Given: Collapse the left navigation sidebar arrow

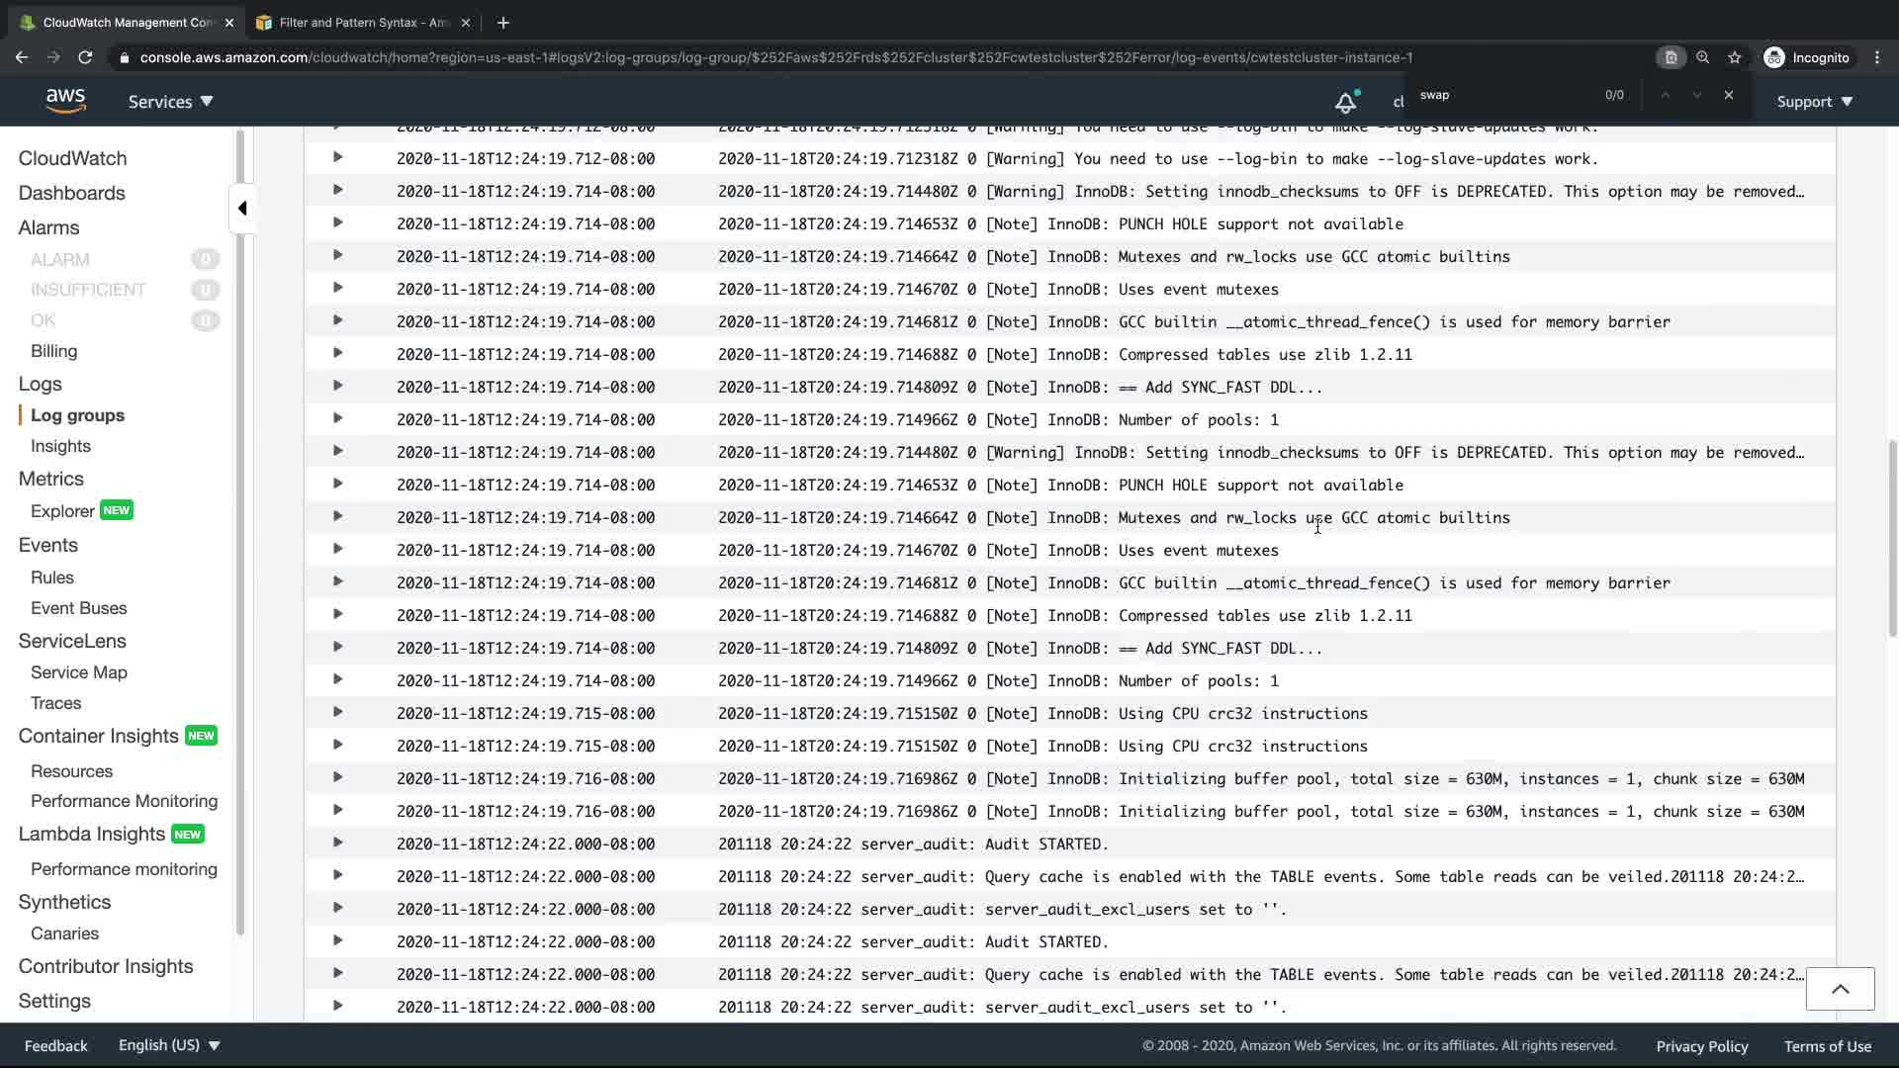Looking at the screenshot, I should click(x=242, y=209).
